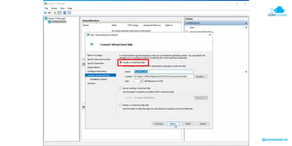This screenshot has width=292, height=146.
Task: Click the New Virtual Machine Wizard title icon
Action: coord(88,35)
